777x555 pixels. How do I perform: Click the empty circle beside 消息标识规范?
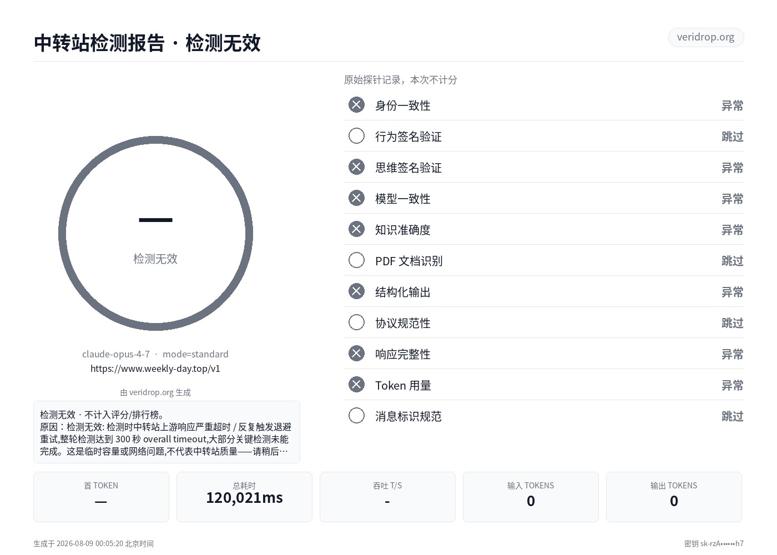coord(356,416)
